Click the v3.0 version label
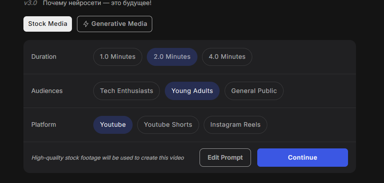 point(31,3)
